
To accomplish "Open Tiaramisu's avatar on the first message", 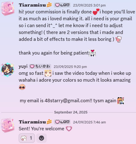I will point(8,9).
